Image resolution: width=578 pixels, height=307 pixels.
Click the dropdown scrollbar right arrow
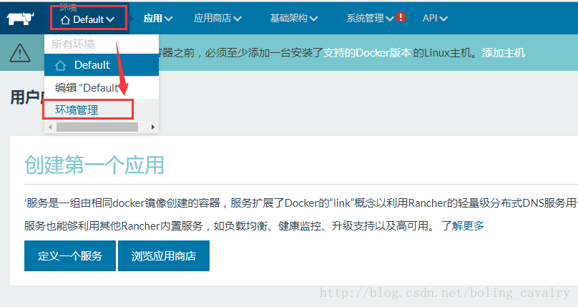pyautogui.click(x=153, y=127)
